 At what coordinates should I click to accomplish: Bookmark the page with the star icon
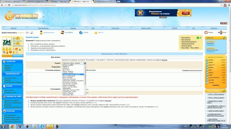[221, 5]
